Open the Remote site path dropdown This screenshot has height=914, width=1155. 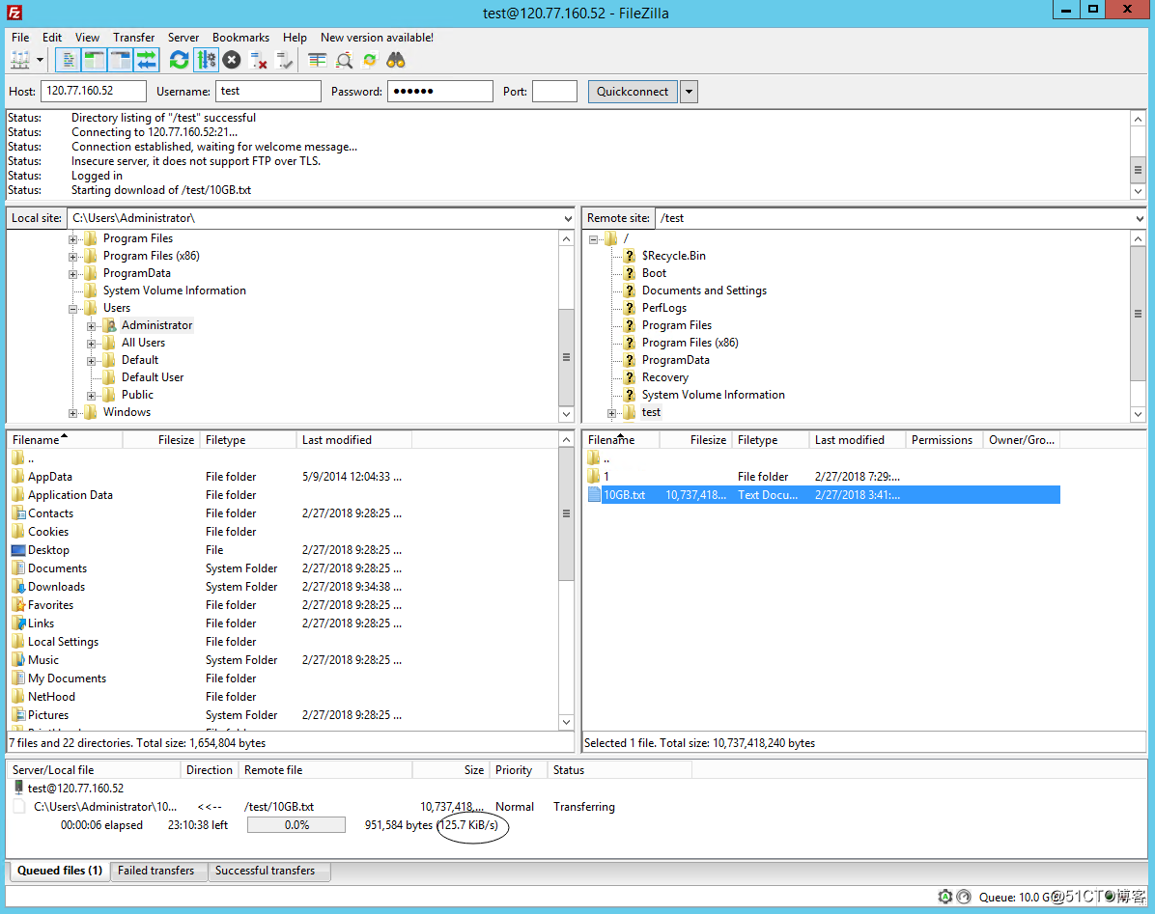(x=1140, y=218)
